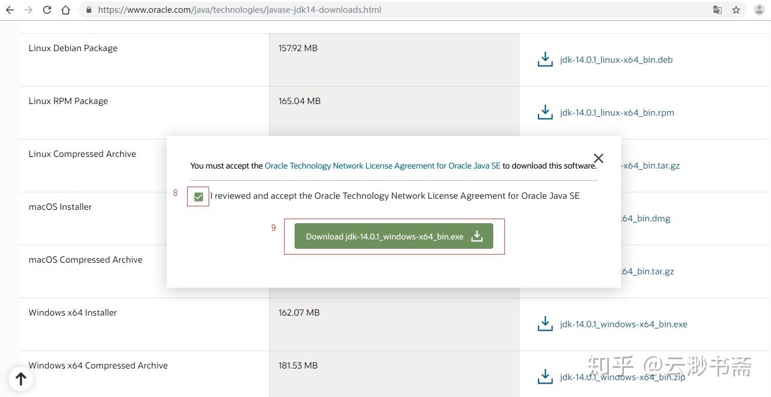
Task: Go to the browser home page icon
Action: click(x=66, y=10)
